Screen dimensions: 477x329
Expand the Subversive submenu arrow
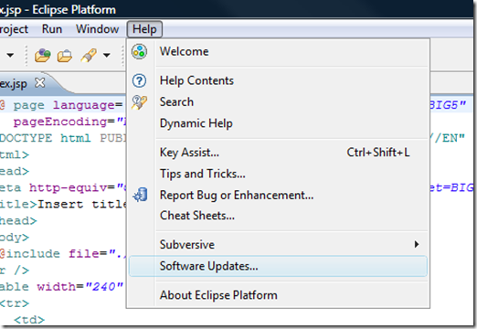pos(417,244)
